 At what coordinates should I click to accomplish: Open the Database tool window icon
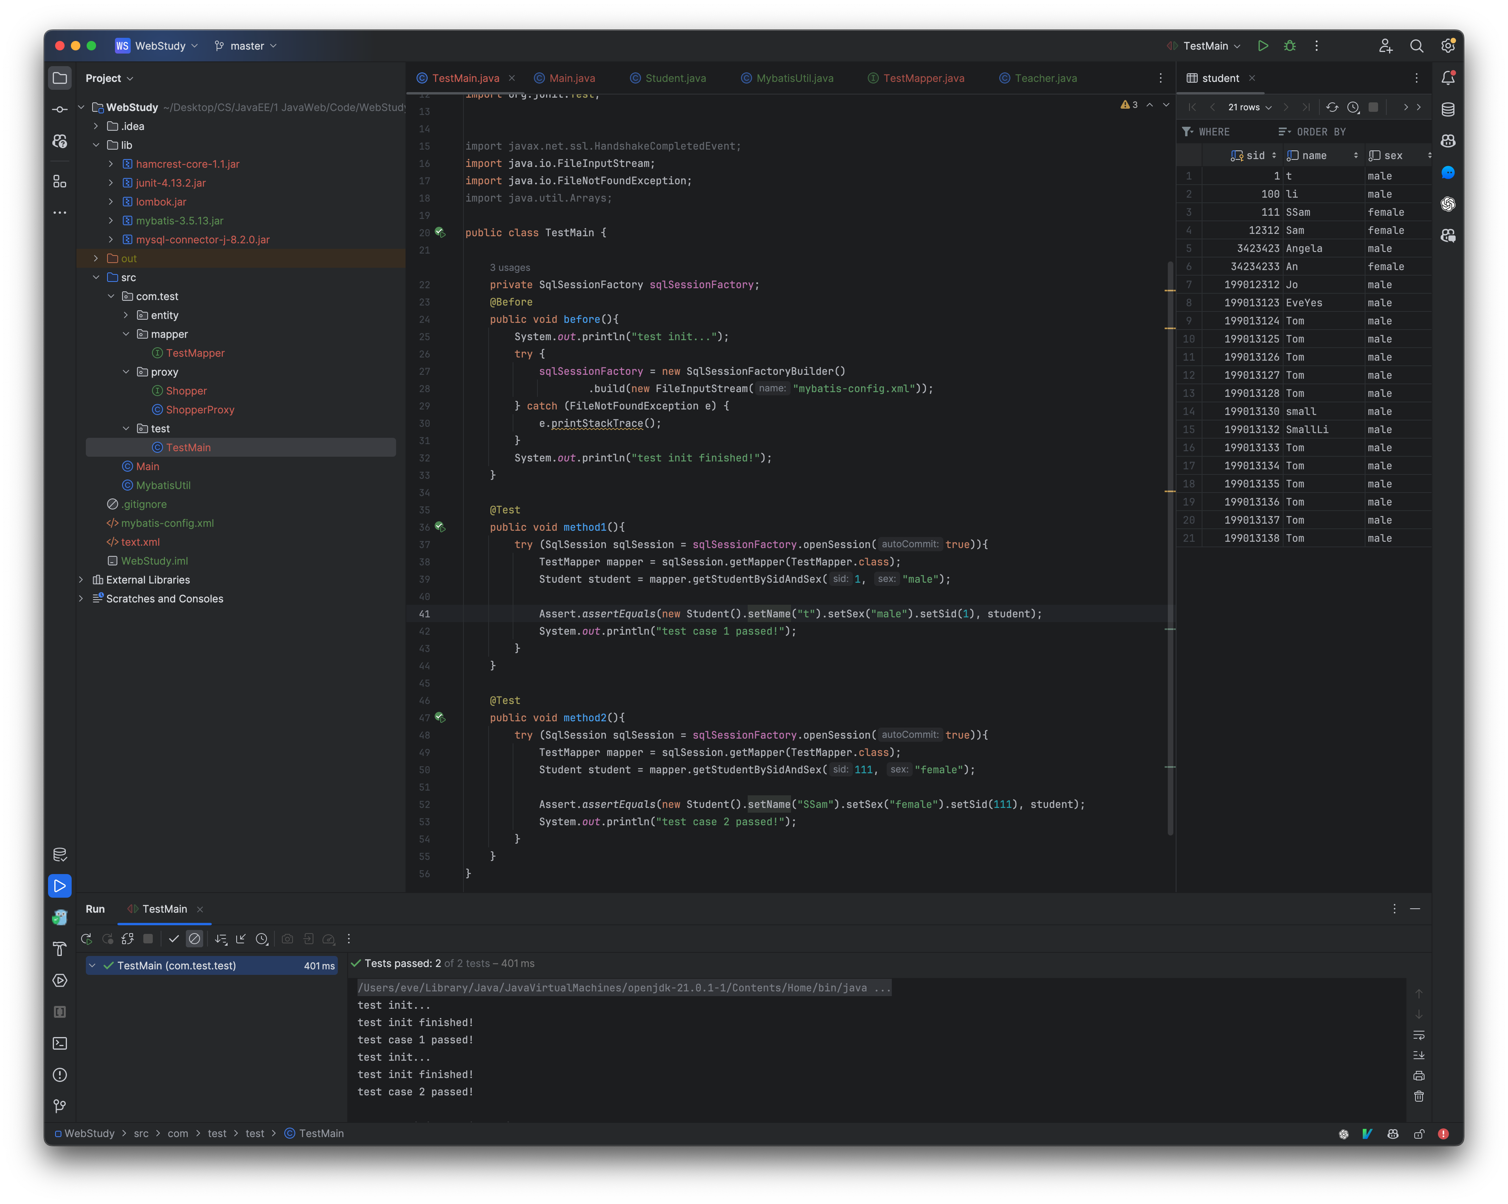coord(1448,109)
